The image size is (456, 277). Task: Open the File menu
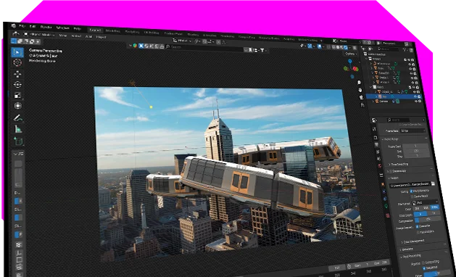point(22,26)
